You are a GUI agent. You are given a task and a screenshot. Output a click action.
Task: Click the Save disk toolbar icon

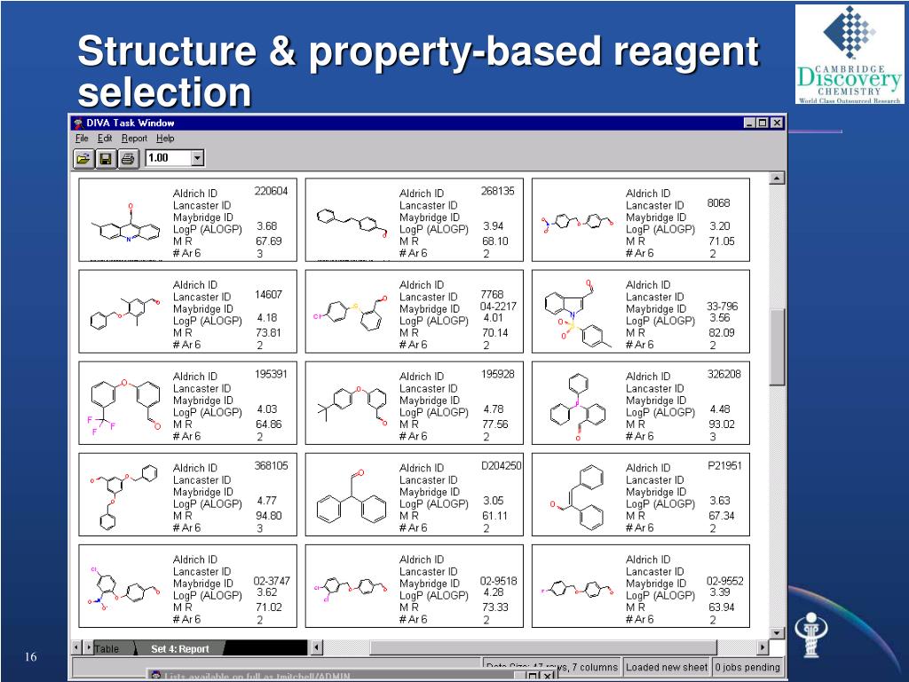point(106,158)
